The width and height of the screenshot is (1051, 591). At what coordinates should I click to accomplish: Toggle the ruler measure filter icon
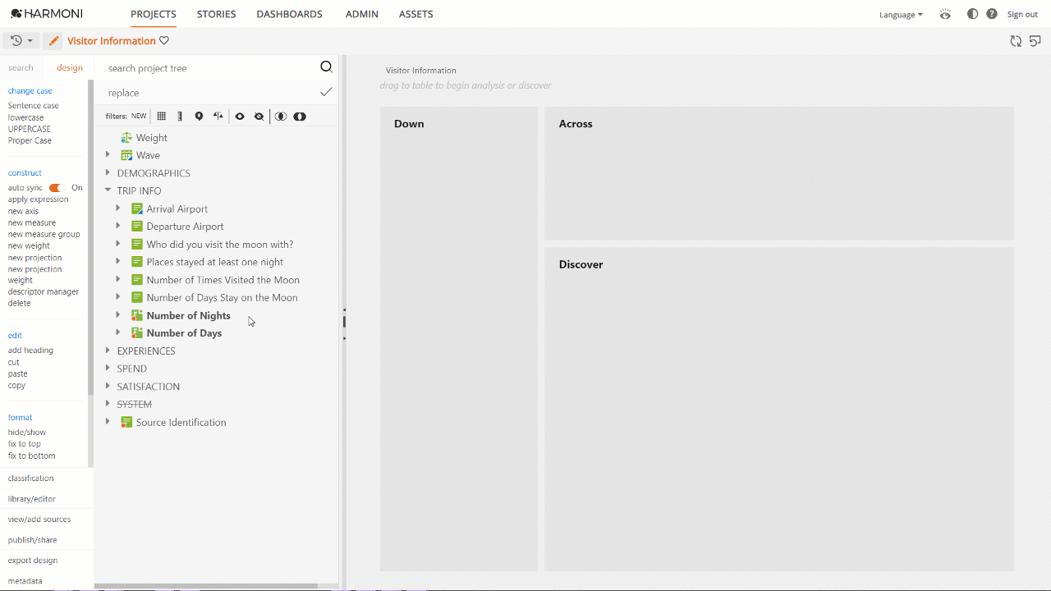180,117
